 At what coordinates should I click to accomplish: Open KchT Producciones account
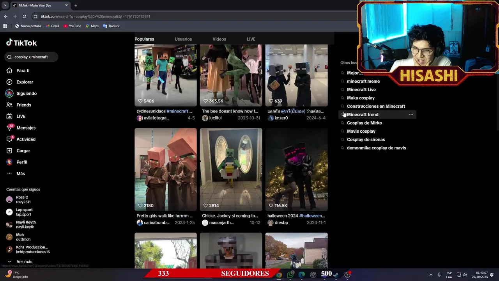28,249
